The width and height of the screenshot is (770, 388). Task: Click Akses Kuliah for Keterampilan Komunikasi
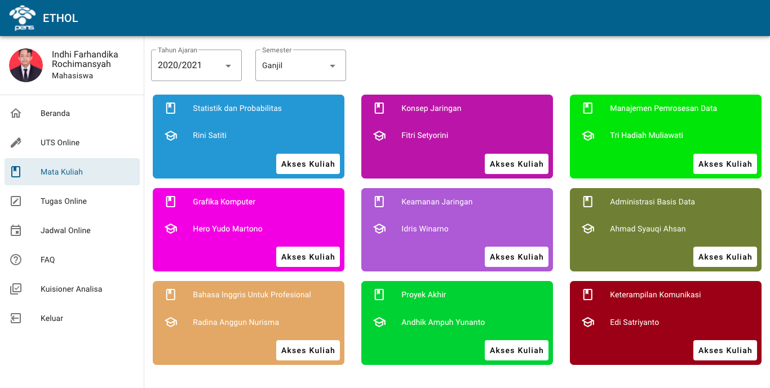click(x=725, y=350)
